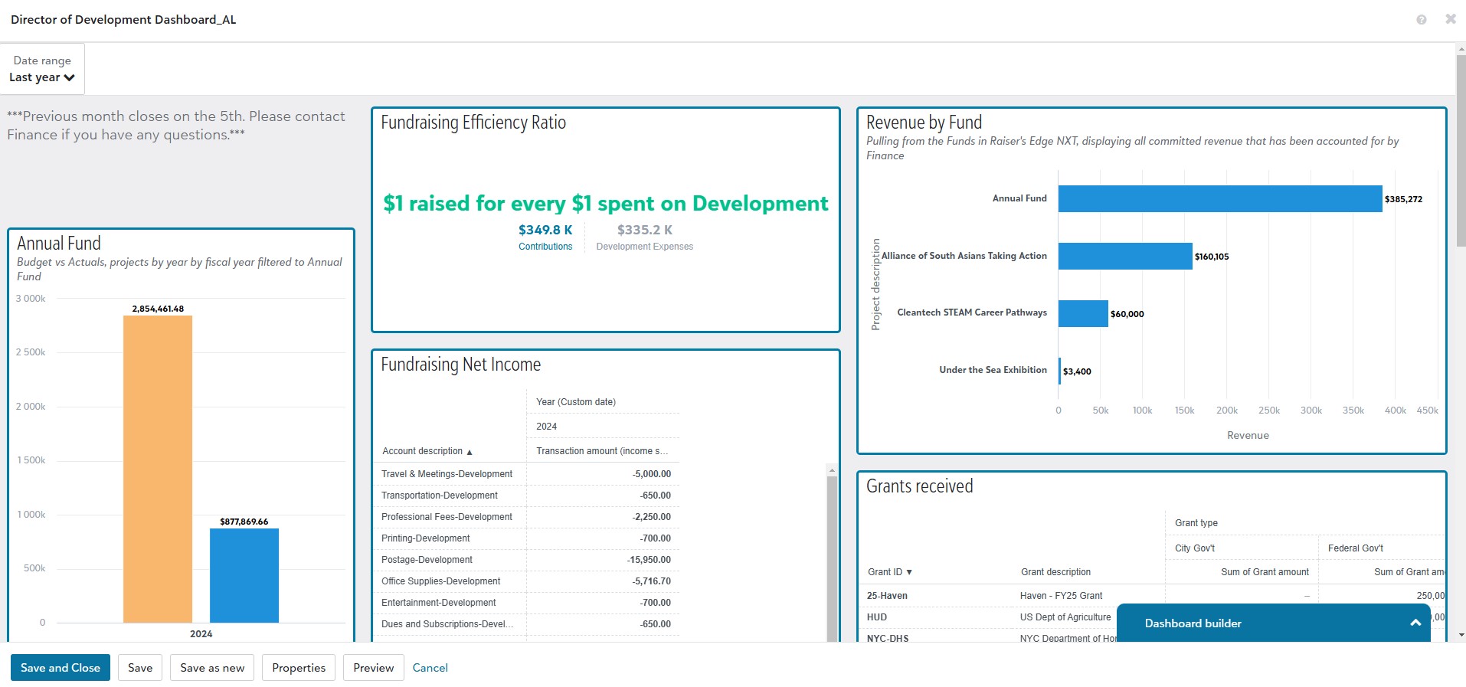
Task: Select the 25-Haven grant row
Action: (887, 596)
